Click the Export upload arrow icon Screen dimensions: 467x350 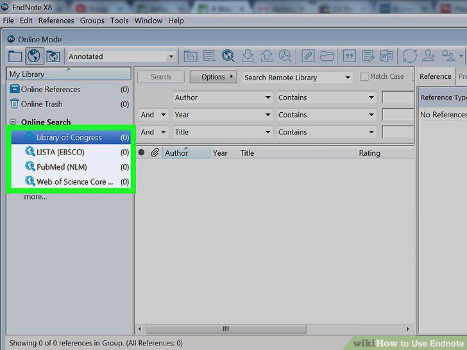tap(267, 56)
